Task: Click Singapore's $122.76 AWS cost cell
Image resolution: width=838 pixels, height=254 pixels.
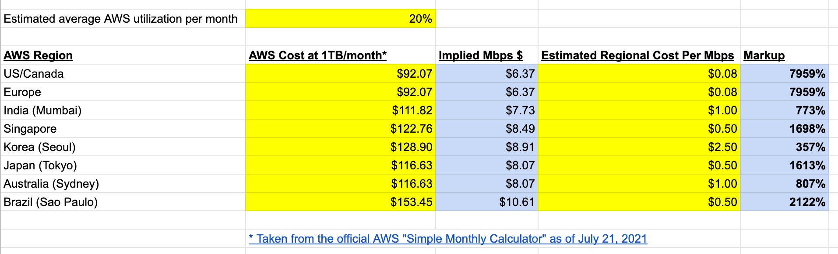Action: pos(340,129)
